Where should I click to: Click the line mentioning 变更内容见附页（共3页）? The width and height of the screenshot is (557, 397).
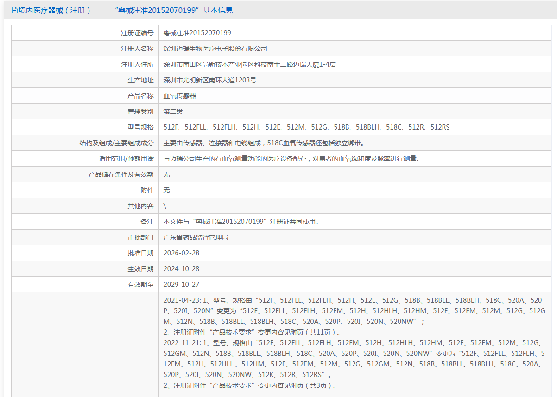pos(250,385)
